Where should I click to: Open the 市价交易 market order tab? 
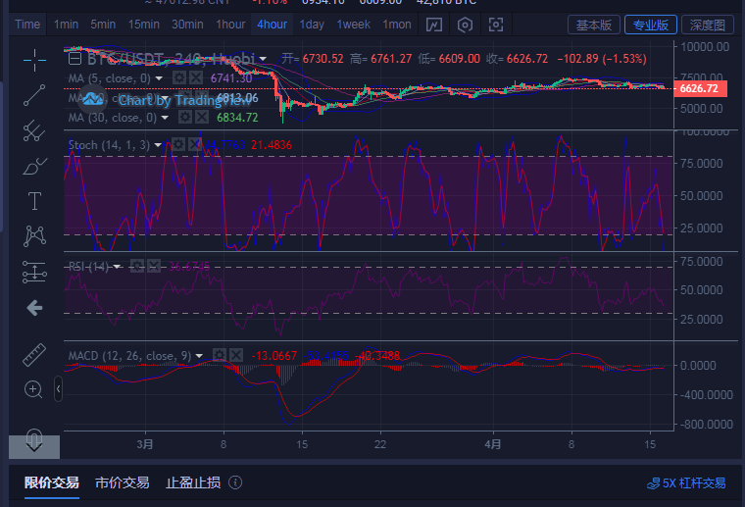123,482
